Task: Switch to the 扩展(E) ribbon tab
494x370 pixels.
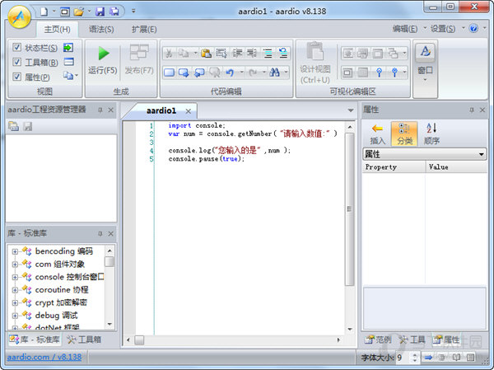Action: pyautogui.click(x=144, y=30)
